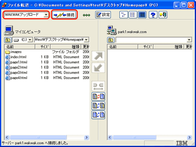The width and height of the screenshot is (196, 147).
Task: Download with the lower-left arrow button
Action: point(98,68)
